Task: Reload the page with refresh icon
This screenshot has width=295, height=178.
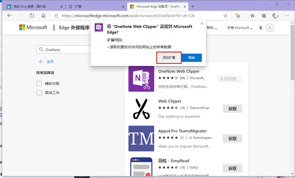Action: [32, 16]
